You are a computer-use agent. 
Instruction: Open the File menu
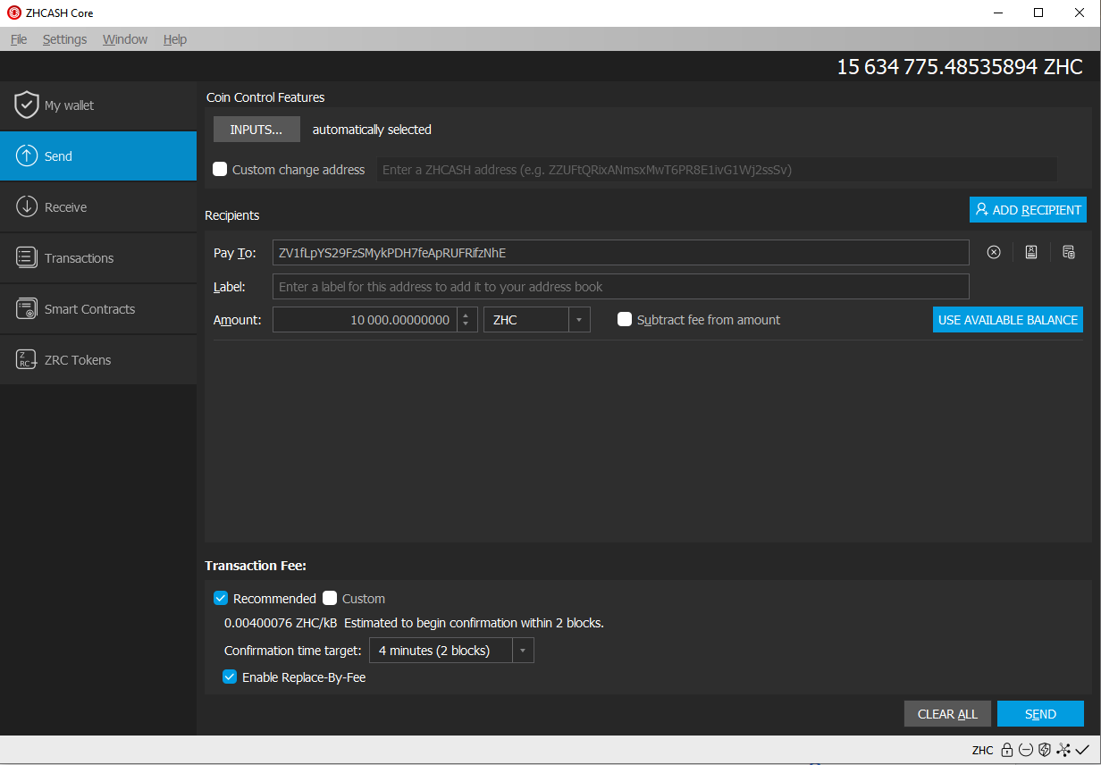[x=19, y=39]
